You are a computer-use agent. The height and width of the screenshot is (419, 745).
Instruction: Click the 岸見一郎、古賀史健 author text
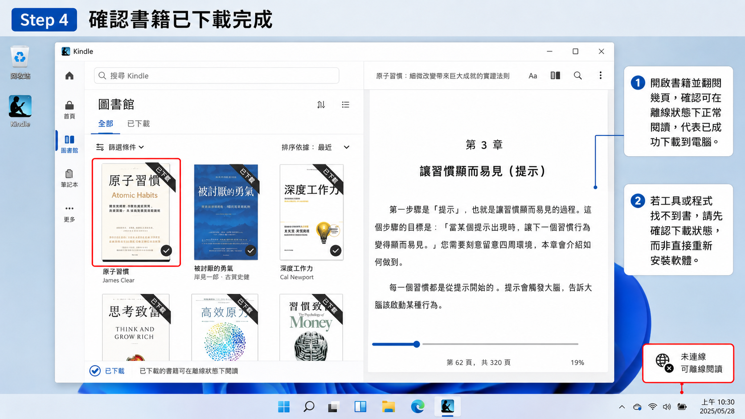221,277
